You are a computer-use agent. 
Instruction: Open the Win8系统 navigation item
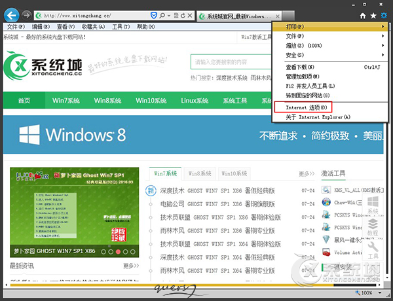107,100
